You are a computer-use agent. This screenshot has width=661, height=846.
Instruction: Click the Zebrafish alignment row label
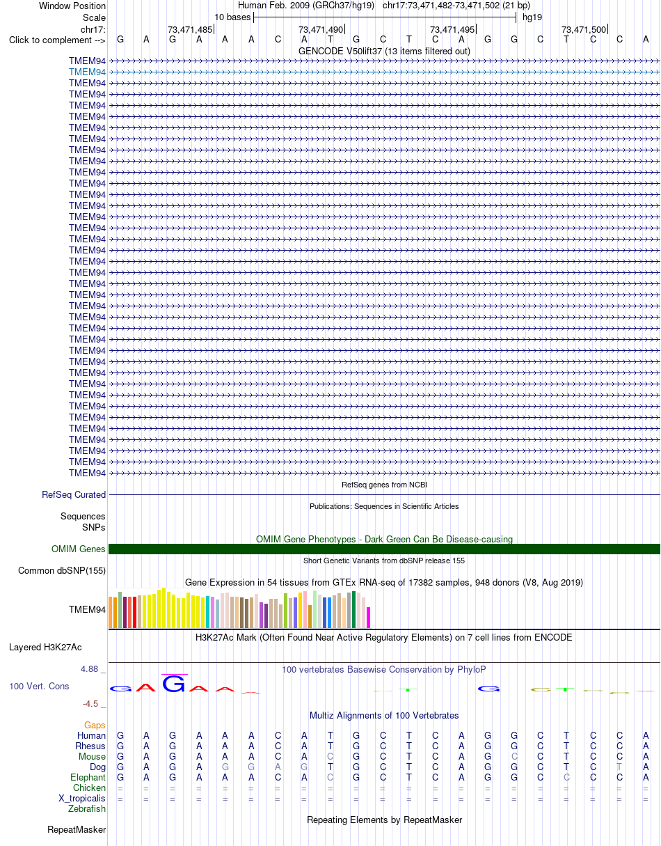pyautogui.click(x=87, y=808)
